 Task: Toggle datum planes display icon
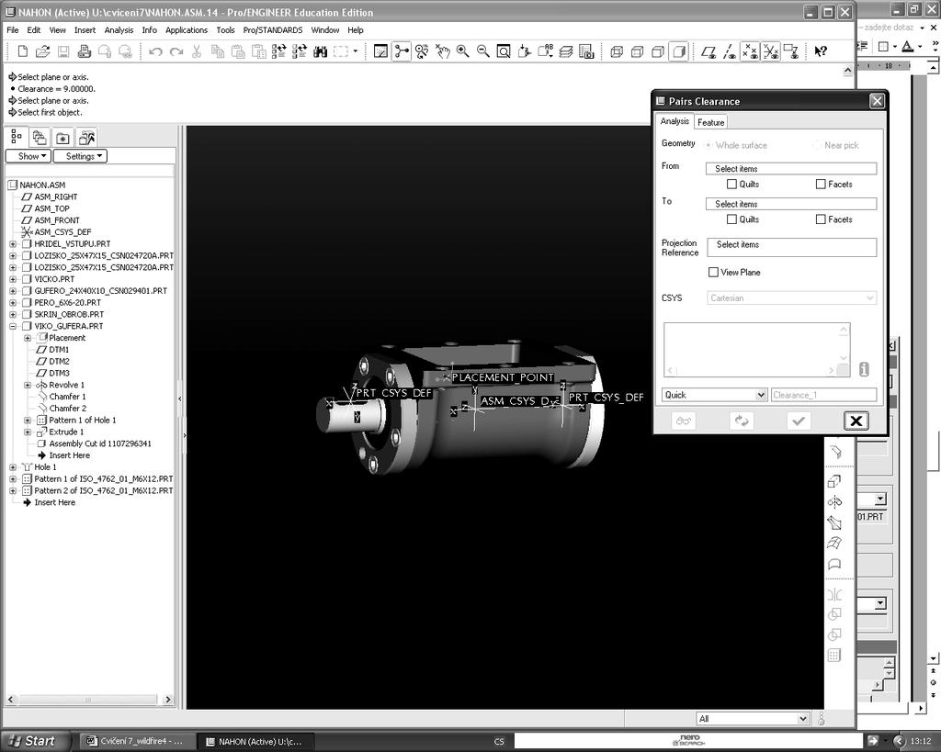click(709, 51)
